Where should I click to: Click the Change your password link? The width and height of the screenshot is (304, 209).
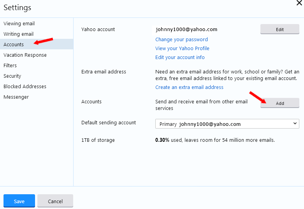[x=181, y=40]
